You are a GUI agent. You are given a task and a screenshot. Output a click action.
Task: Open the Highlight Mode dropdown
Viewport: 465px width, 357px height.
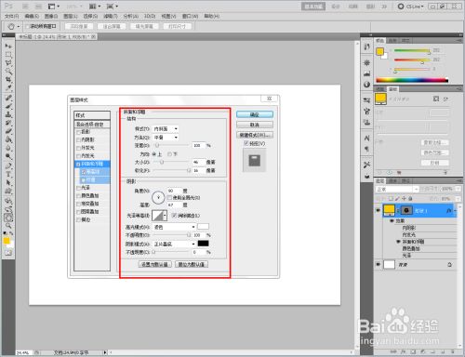click(x=174, y=227)
